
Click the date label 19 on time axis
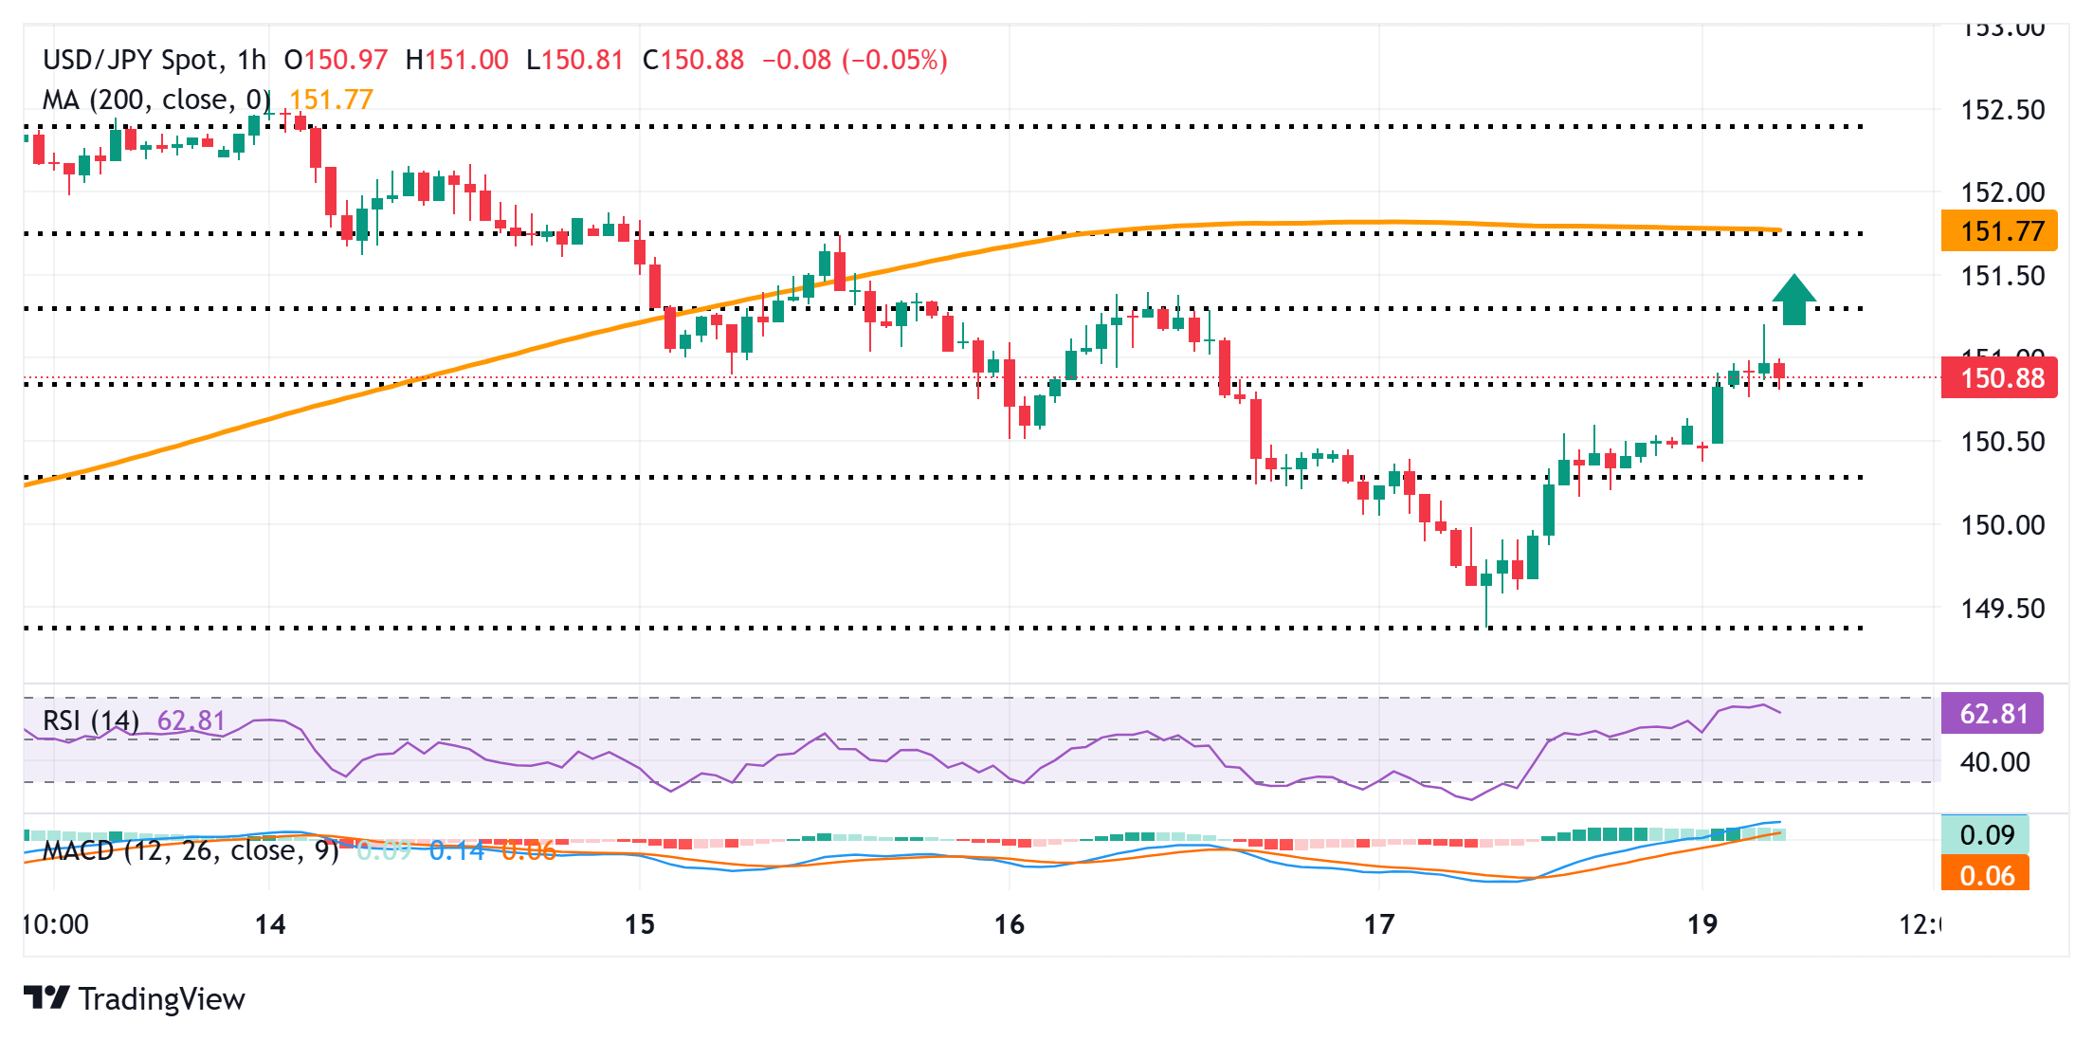coord(1702,924)
